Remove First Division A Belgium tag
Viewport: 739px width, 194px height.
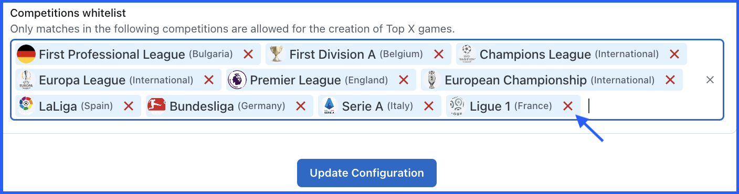[x=439, y=54]
